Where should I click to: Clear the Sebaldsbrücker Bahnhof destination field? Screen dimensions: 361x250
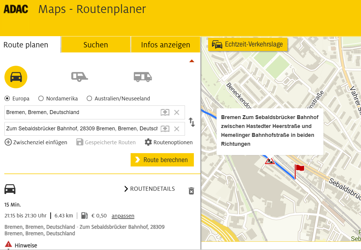[x=177, y=129]
